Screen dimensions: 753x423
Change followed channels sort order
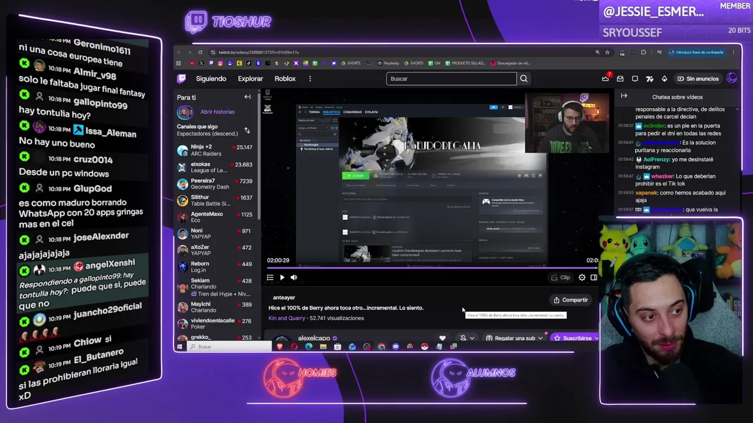click(x=247, y=130)
